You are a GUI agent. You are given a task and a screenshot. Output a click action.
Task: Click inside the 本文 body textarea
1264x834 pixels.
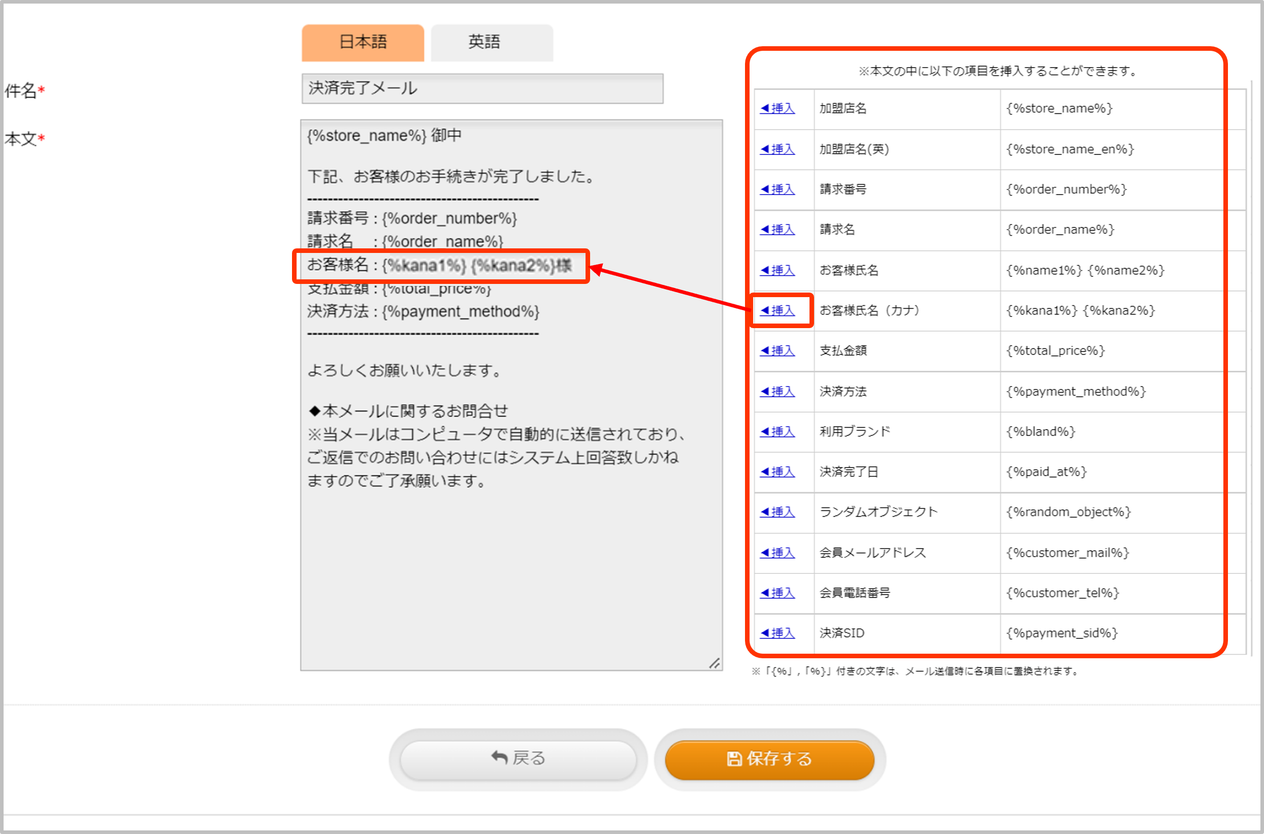[510, 559]
